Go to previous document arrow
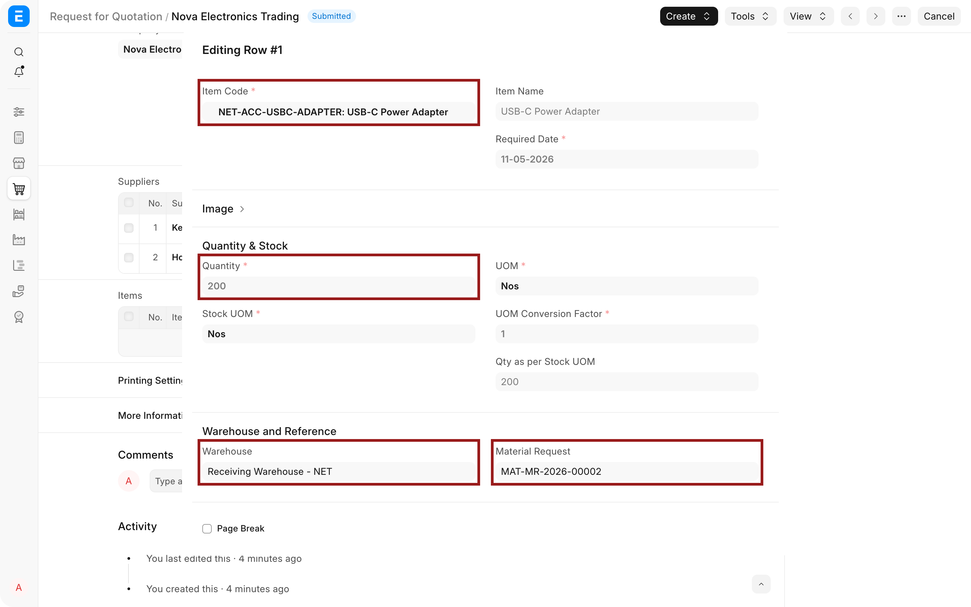Image resolution: width=971 pixels, height=607 pixels. [x=850, y=16]
